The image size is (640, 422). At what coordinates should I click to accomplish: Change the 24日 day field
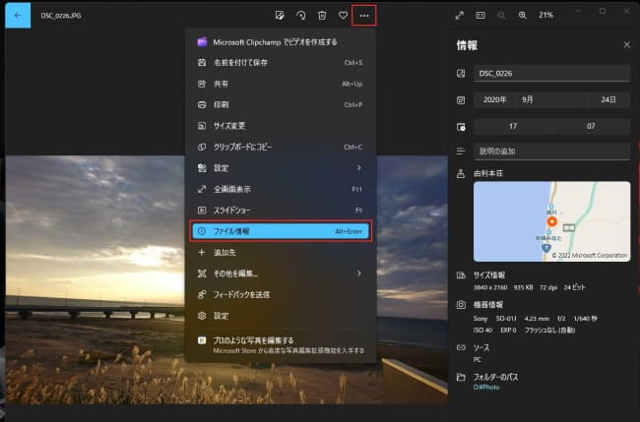click(x=608, y=100)
